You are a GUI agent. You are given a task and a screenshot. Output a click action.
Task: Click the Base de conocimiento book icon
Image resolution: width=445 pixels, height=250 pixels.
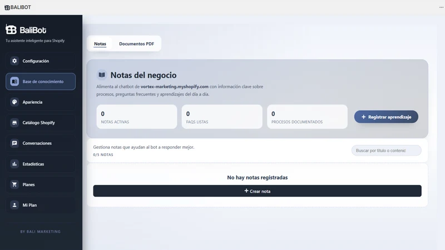point(14,82)
